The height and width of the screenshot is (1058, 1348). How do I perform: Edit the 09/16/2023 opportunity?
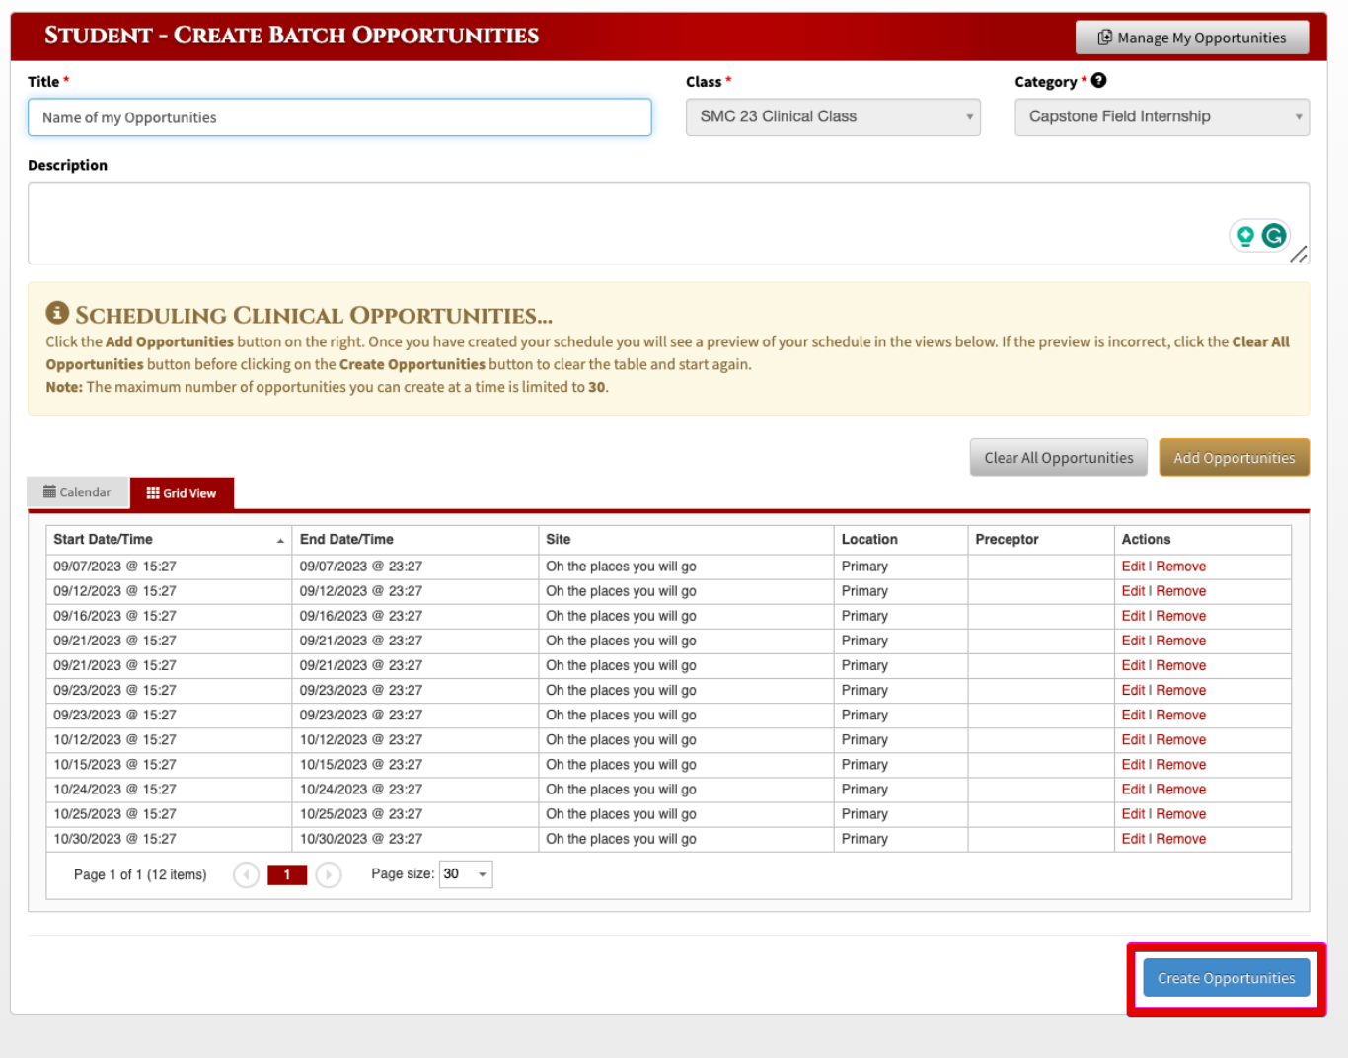coord(1133,616)
